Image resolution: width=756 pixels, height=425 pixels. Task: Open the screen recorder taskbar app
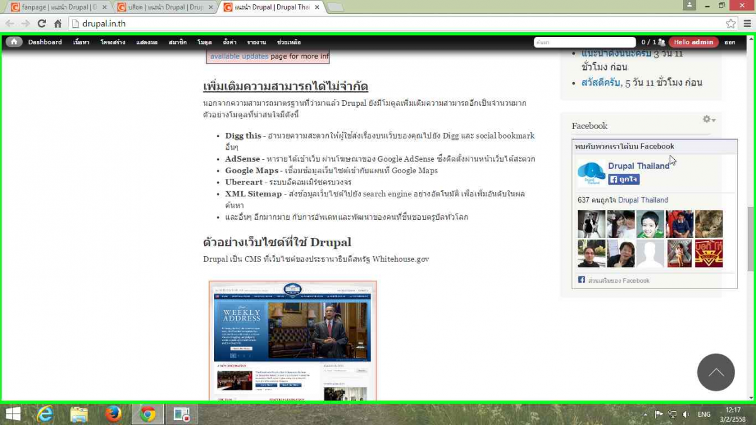coord(182,414)
